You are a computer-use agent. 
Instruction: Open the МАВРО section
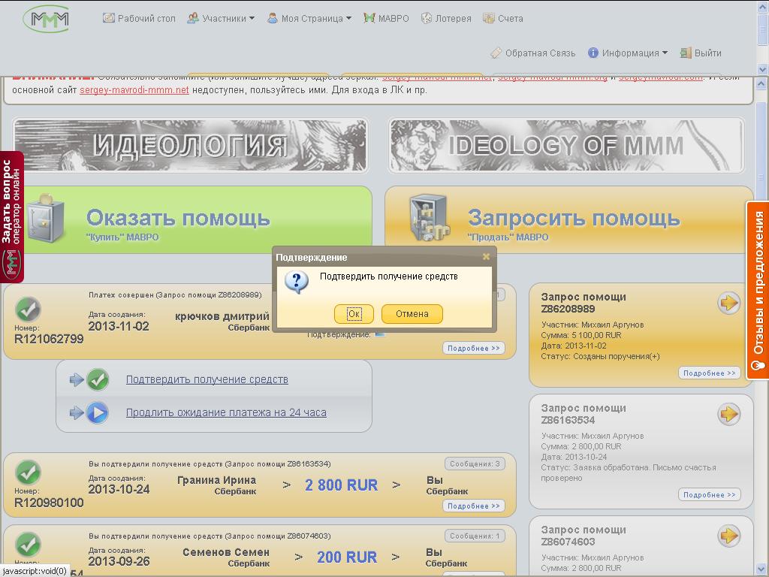click(x=386, y=18)
